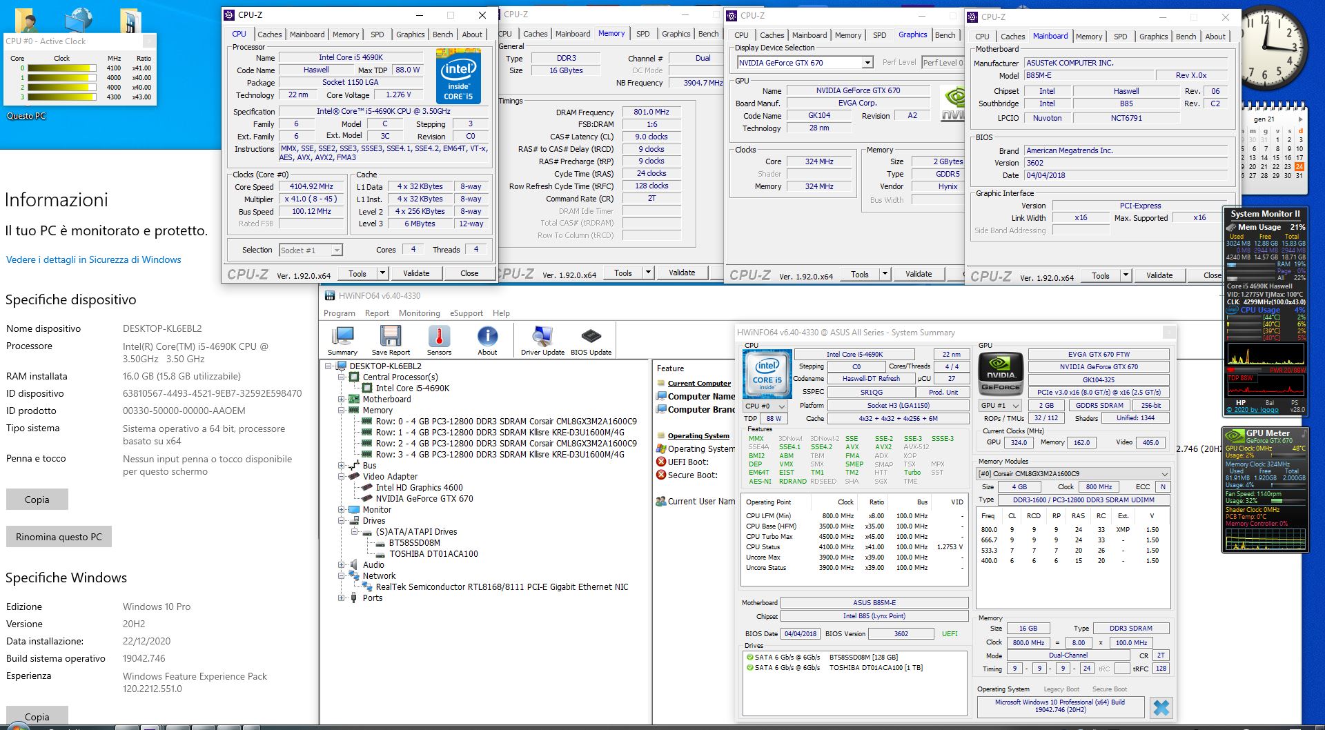
Task: Open the eSupport menu
Action: pos(467,313)
